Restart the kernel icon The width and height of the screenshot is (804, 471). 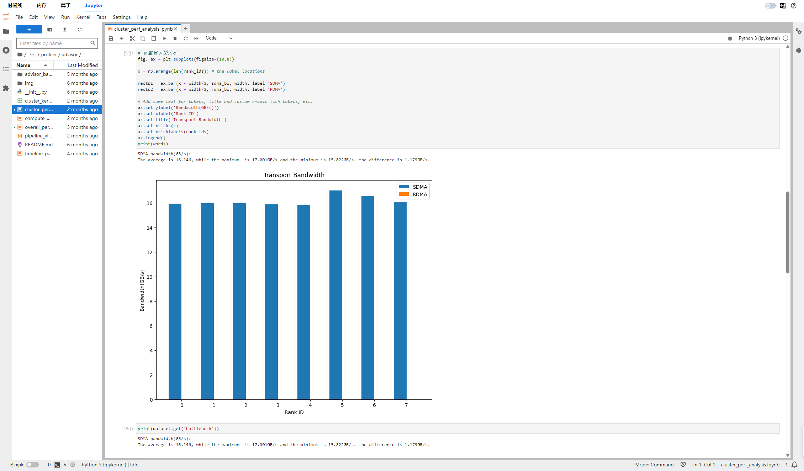pyautogui.click(x=186, y=38)
